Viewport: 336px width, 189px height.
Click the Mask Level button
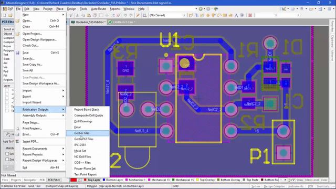312,180
